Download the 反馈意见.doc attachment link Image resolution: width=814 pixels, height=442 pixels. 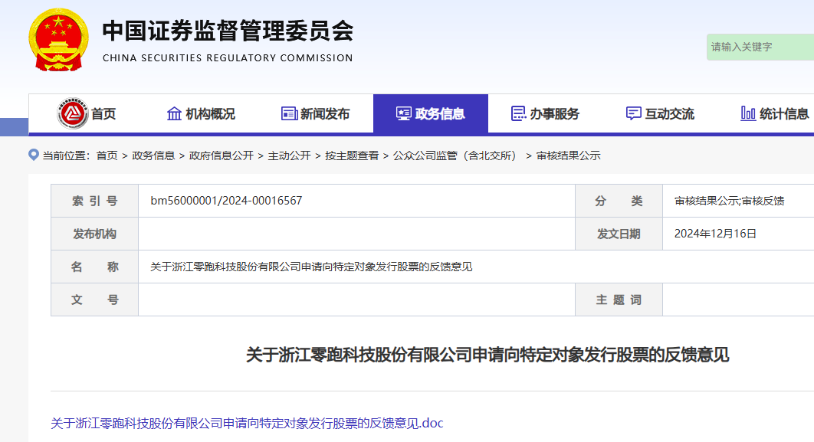247,424
